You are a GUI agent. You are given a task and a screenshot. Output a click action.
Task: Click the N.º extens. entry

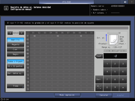coord(99,13)
